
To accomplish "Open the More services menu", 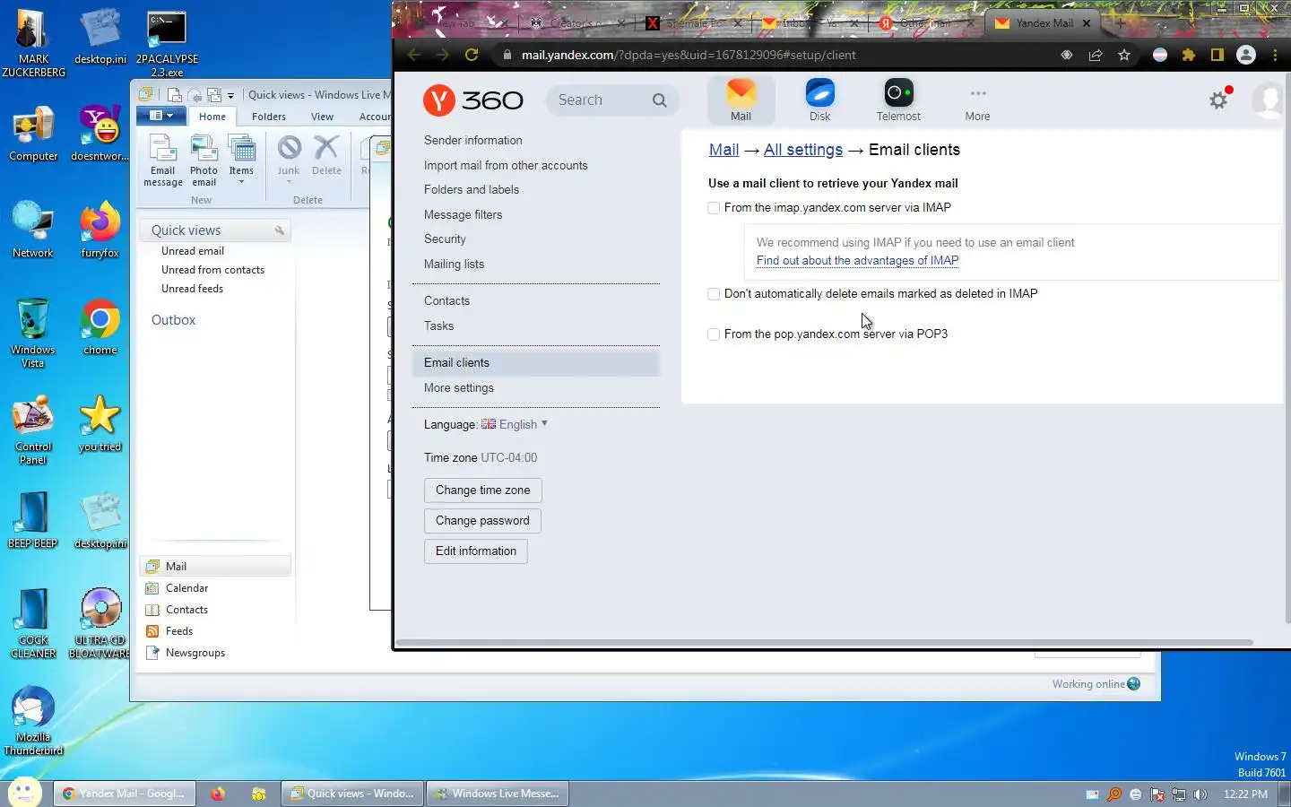I will 977,102.
